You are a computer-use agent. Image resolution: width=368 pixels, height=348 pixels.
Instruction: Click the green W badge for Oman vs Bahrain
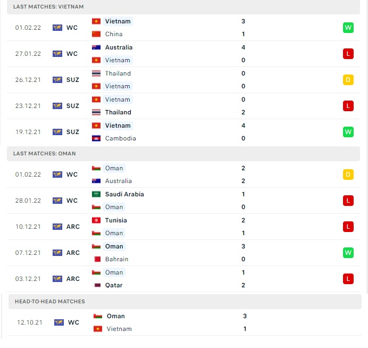click(x=348, y=253)
